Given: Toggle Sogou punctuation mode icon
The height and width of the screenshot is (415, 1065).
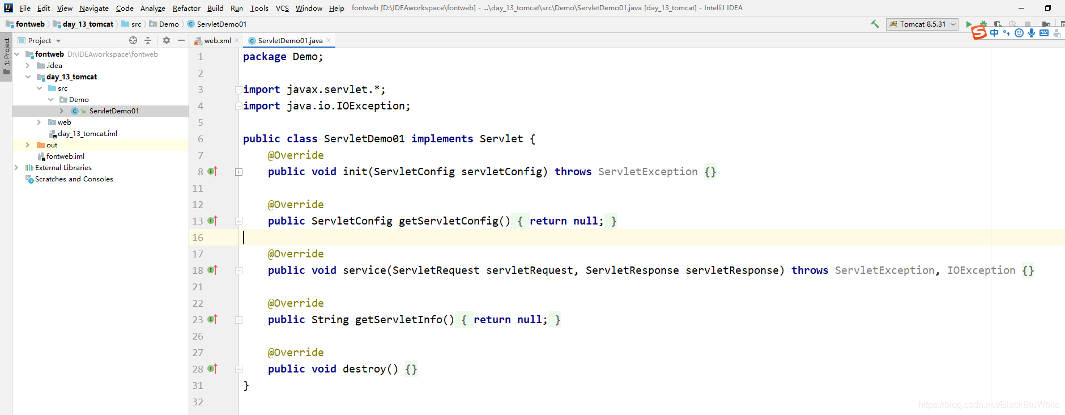Looking at the screenshot, I should (1007, 33).
